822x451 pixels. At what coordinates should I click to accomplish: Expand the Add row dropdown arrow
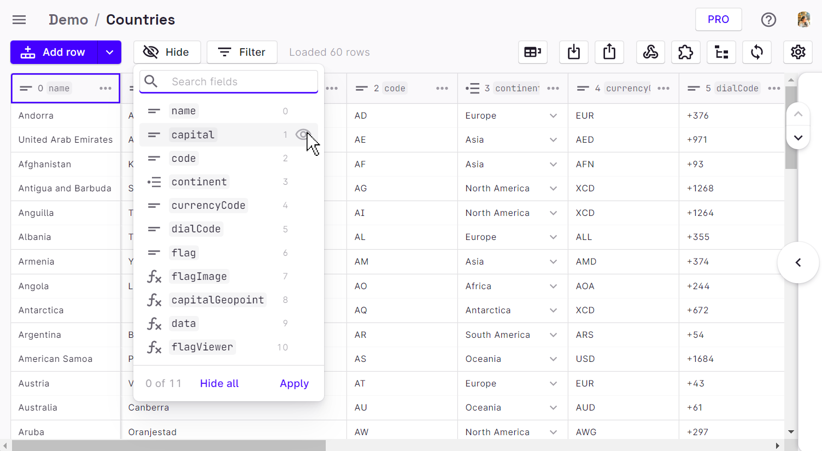(x=109, y=52)
